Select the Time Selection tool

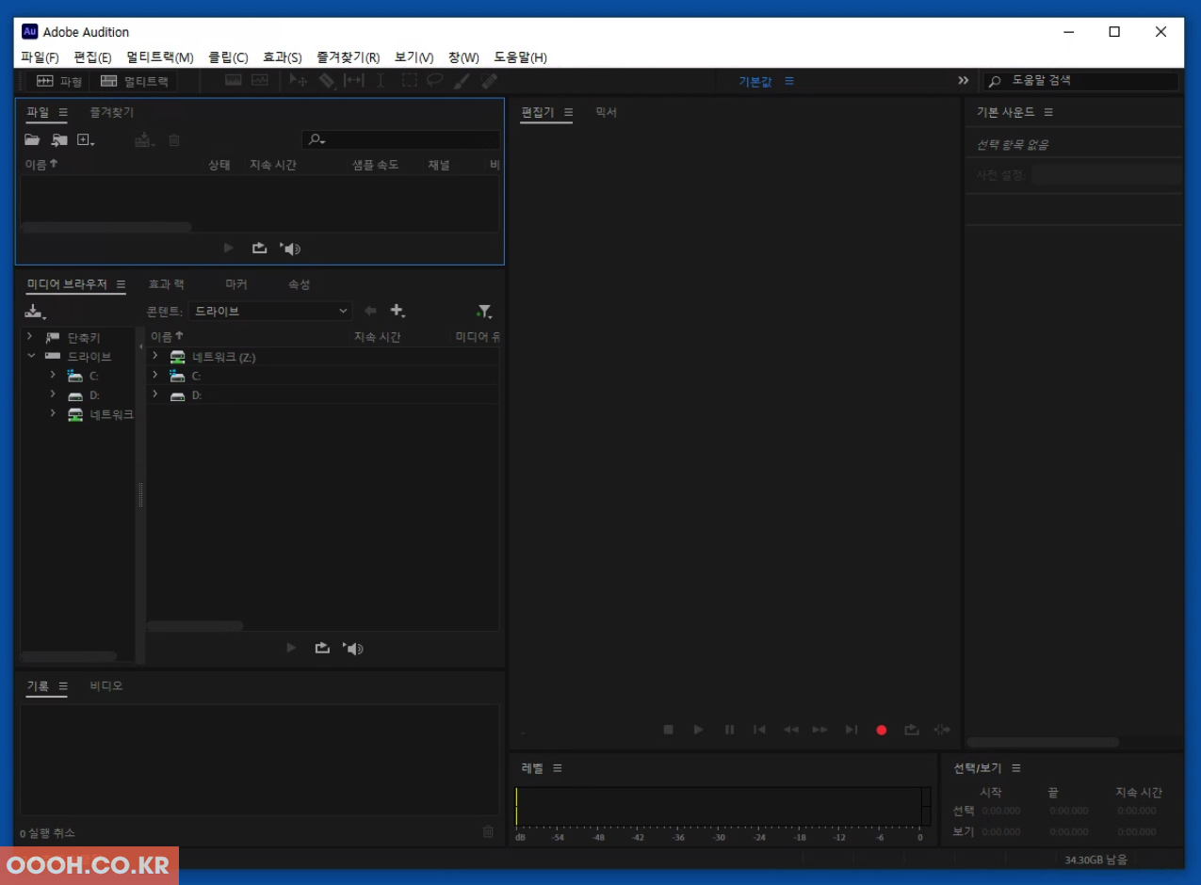pyautogui.click(x=381, y=81)
